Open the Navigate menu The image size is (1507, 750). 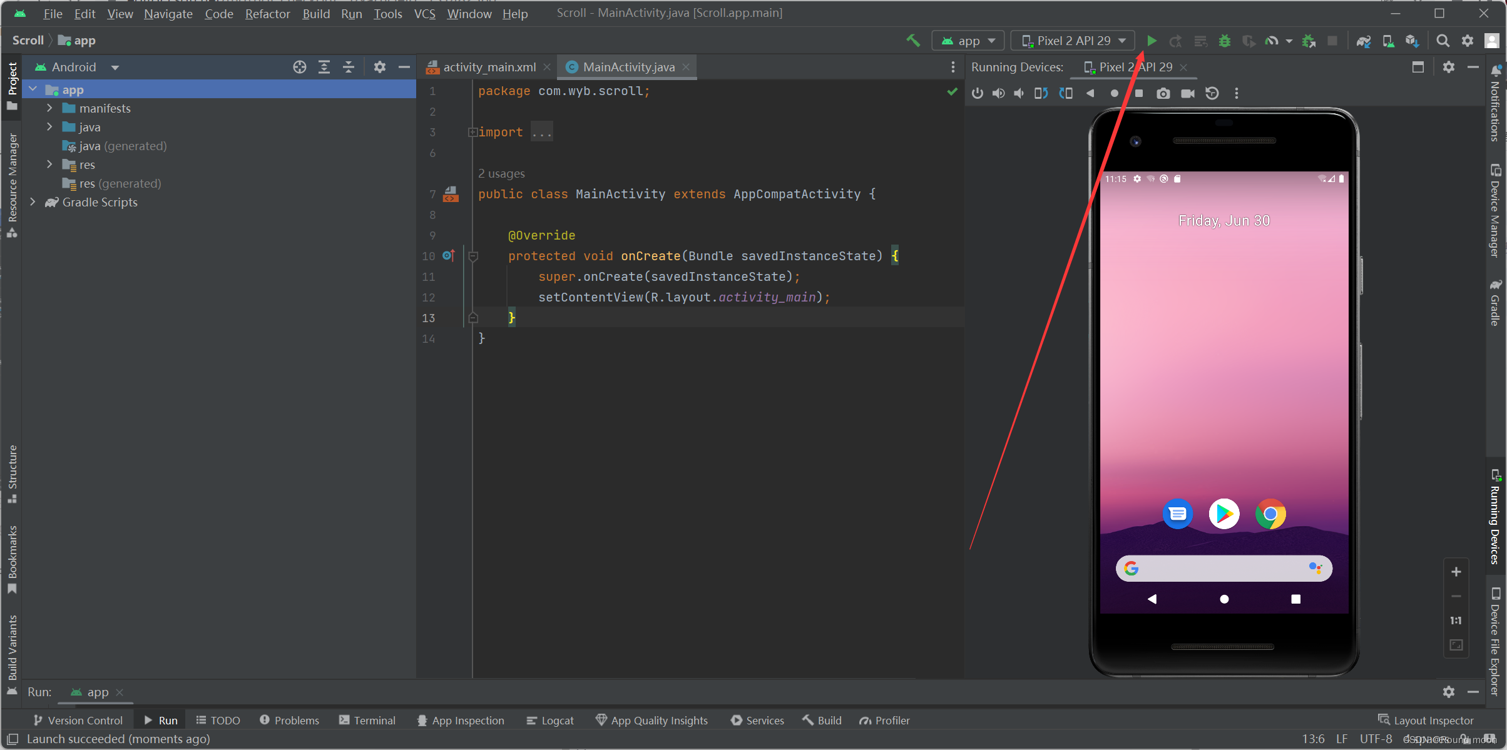tap(168, 13)
